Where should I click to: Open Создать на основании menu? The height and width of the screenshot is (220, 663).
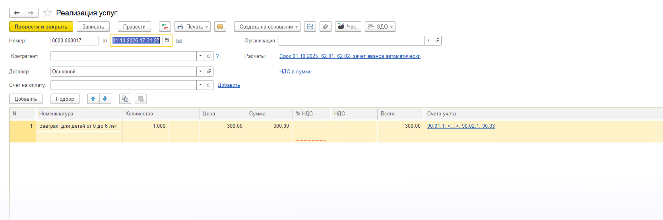click(267, 27)
